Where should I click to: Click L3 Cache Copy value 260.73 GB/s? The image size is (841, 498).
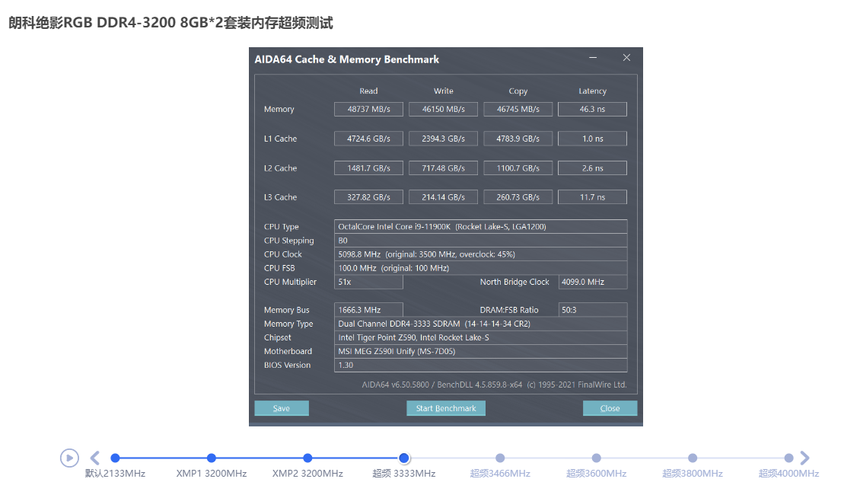[518, 197]
